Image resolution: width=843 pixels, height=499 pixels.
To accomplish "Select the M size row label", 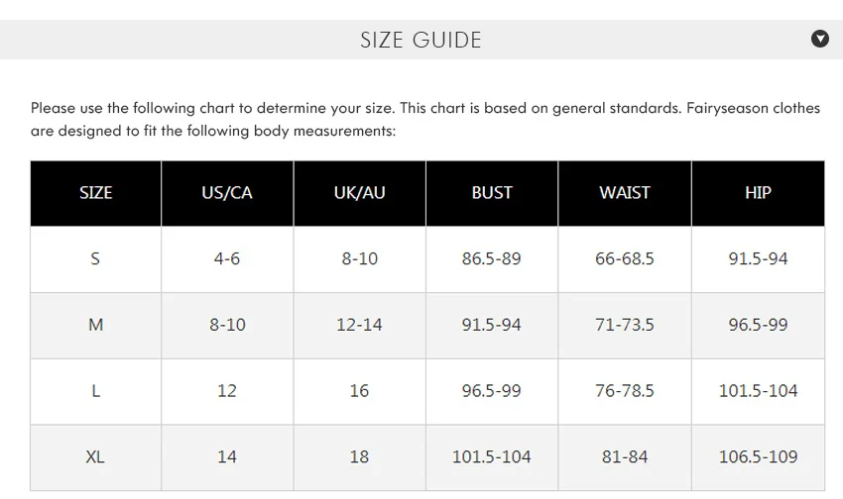I will point(95,325).
